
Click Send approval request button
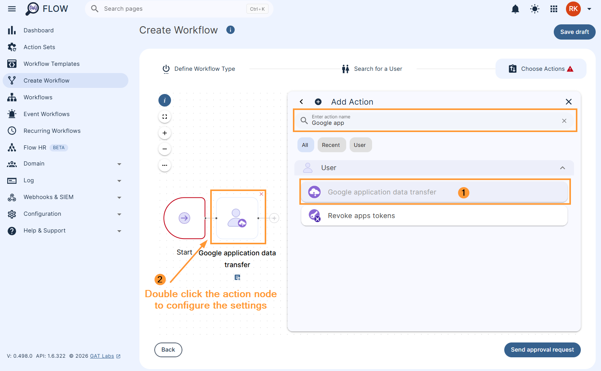pos(542,350)
